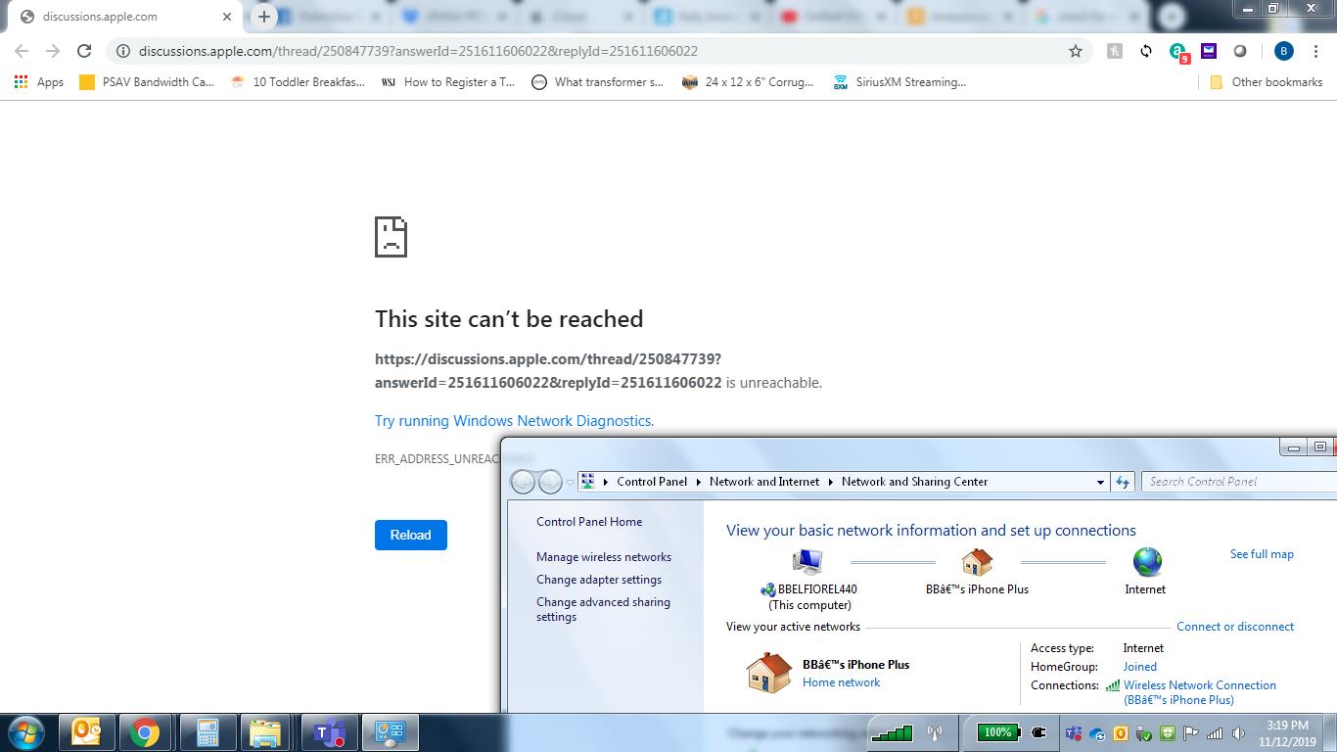Go back in Control Panel window

click(x=524, y=481)
